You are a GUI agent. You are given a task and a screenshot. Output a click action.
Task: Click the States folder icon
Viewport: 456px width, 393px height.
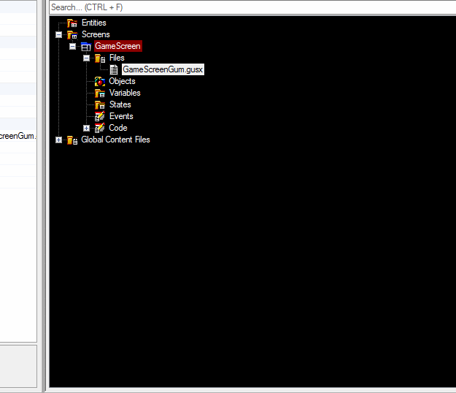click(x=99, y=105)
